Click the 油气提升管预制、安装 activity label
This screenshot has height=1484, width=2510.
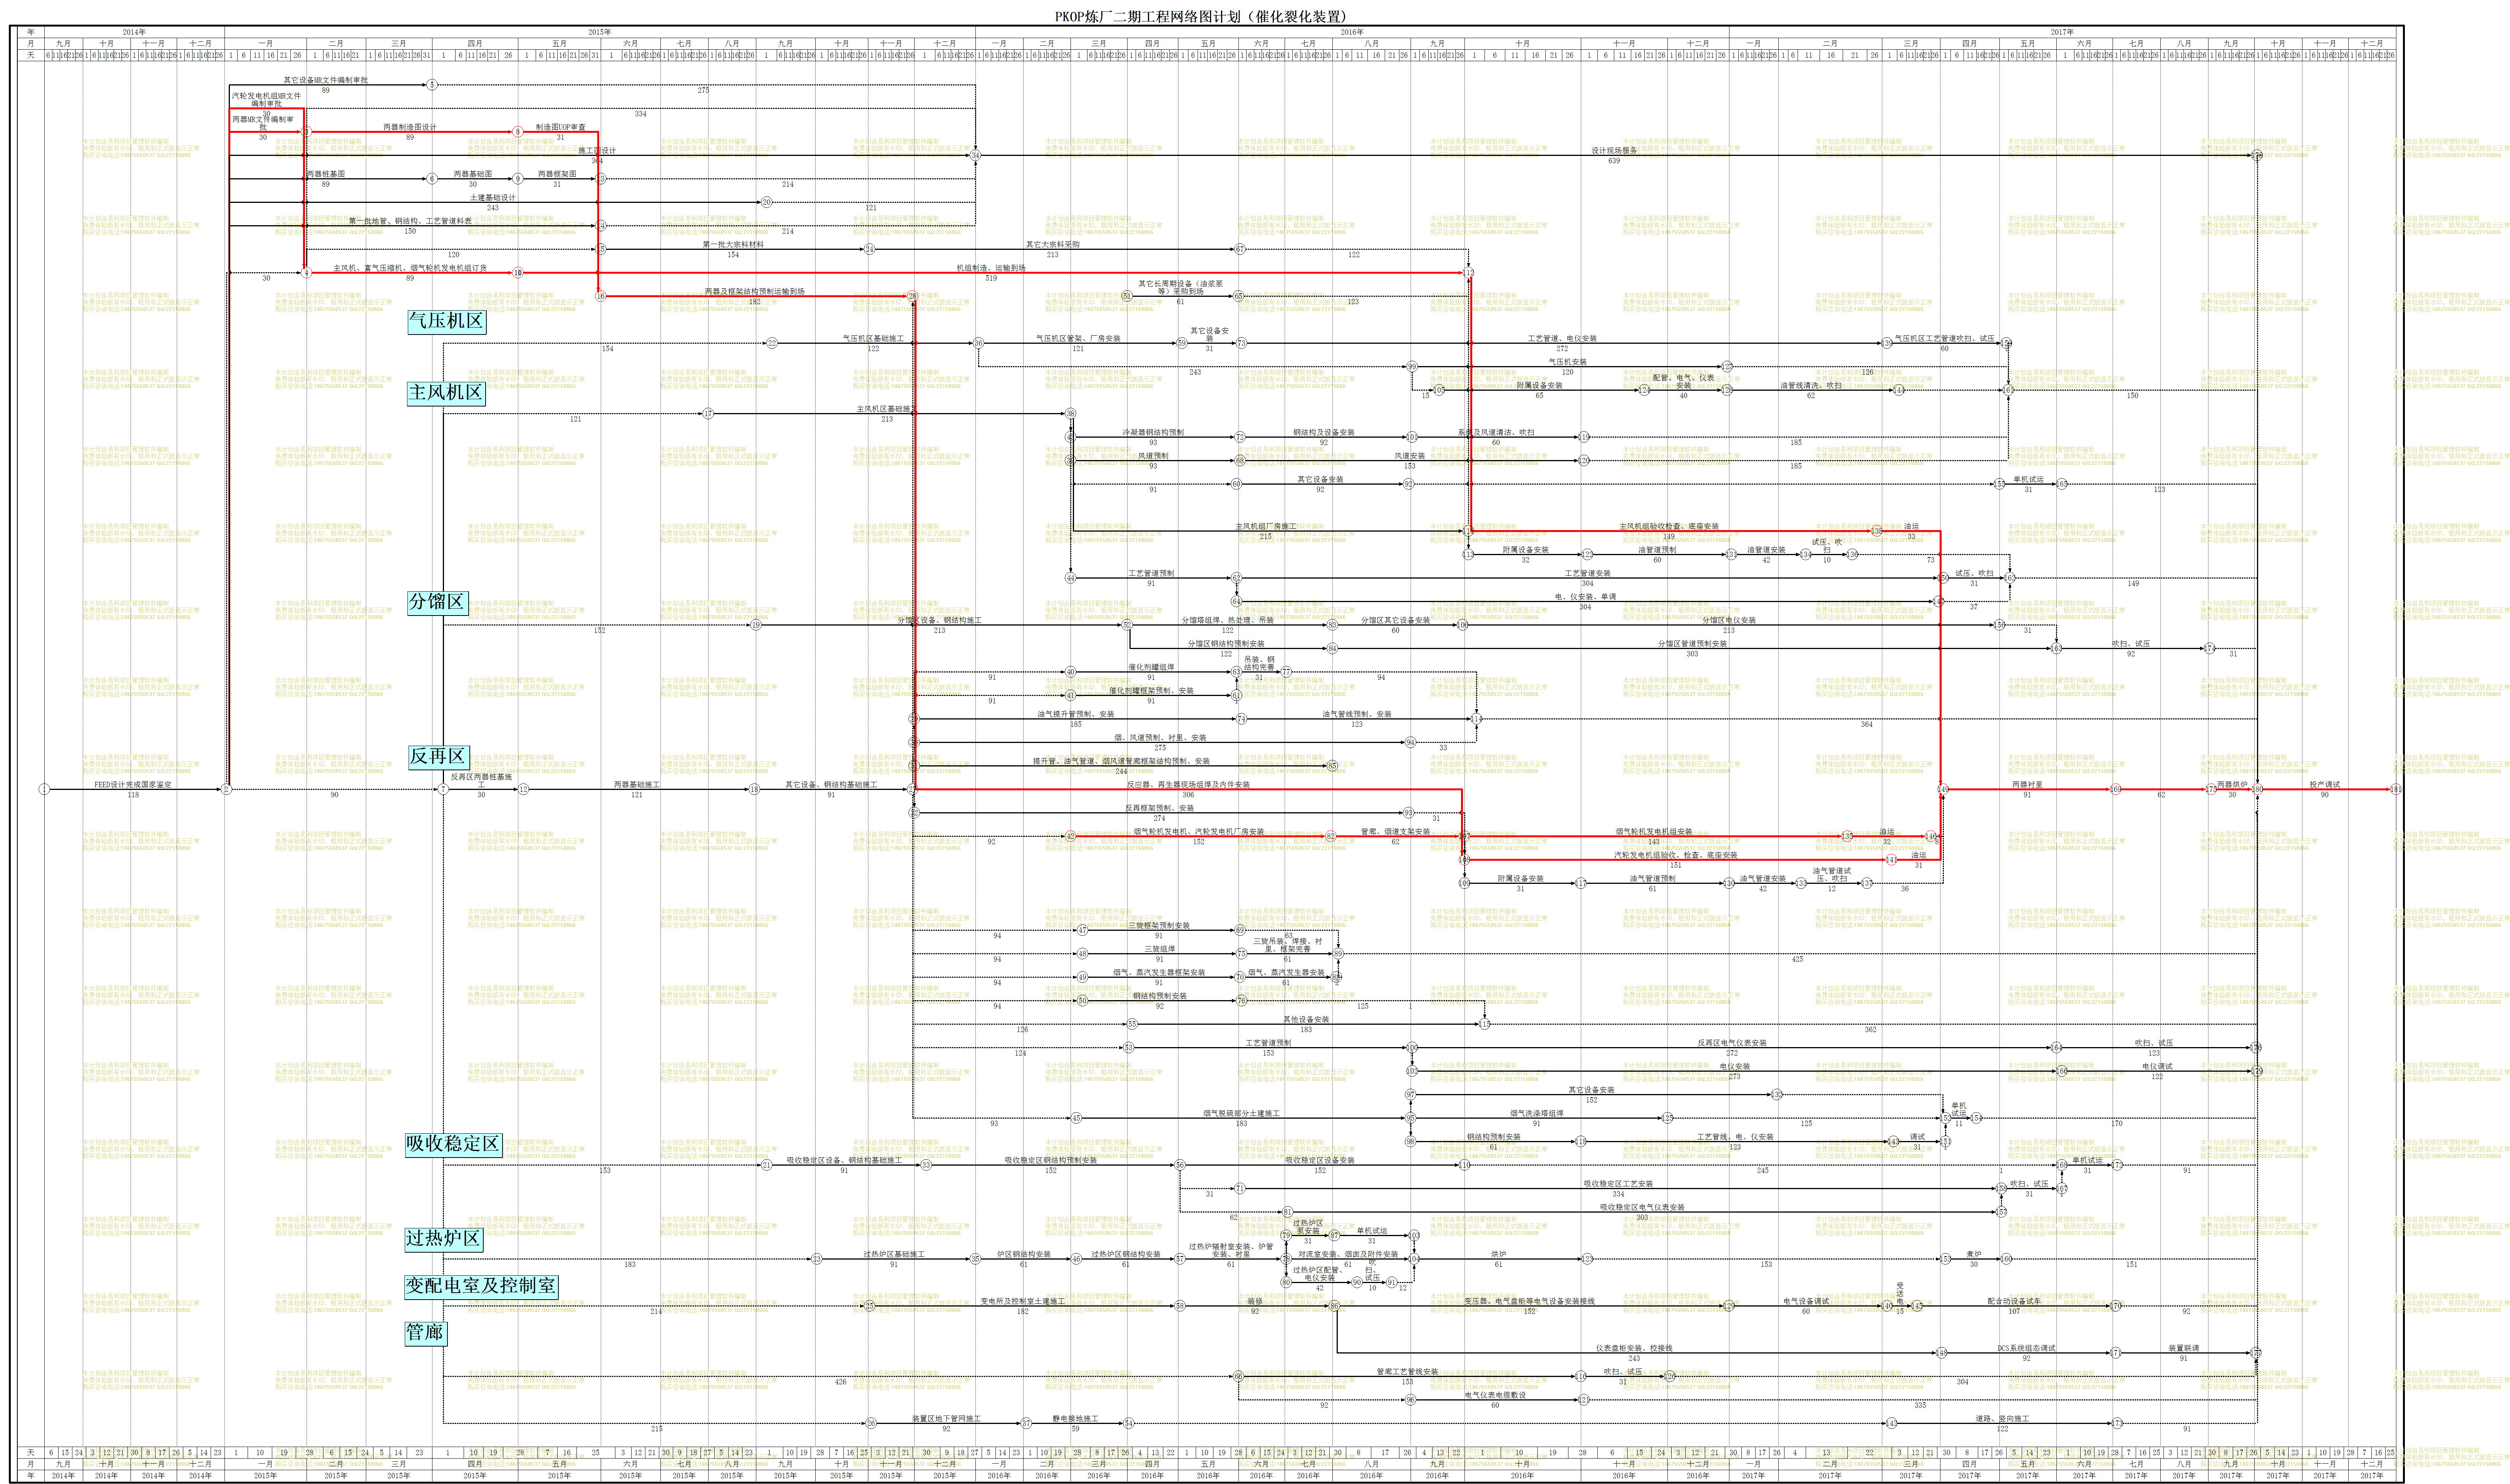(1076, 714)
